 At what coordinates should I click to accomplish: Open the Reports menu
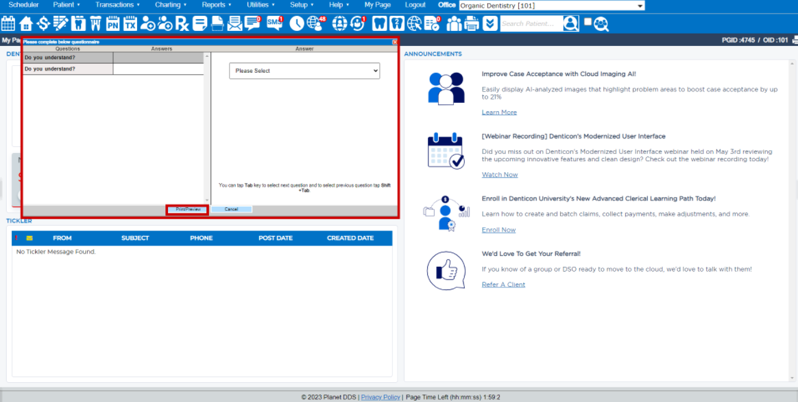pos(217,5)
